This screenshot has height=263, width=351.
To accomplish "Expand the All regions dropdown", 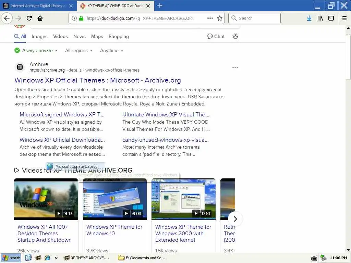I will point(78,50).
